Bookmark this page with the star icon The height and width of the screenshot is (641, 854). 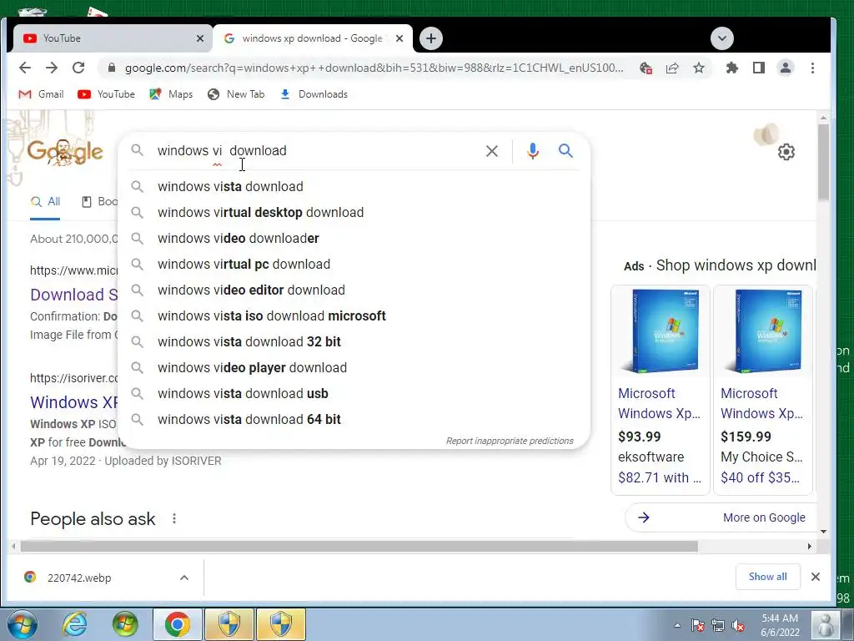tap(699, 68)
